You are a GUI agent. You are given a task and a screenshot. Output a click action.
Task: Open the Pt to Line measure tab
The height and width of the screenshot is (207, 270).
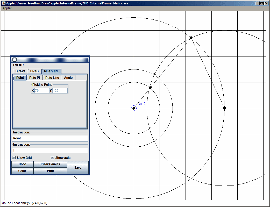coord(52,78)
